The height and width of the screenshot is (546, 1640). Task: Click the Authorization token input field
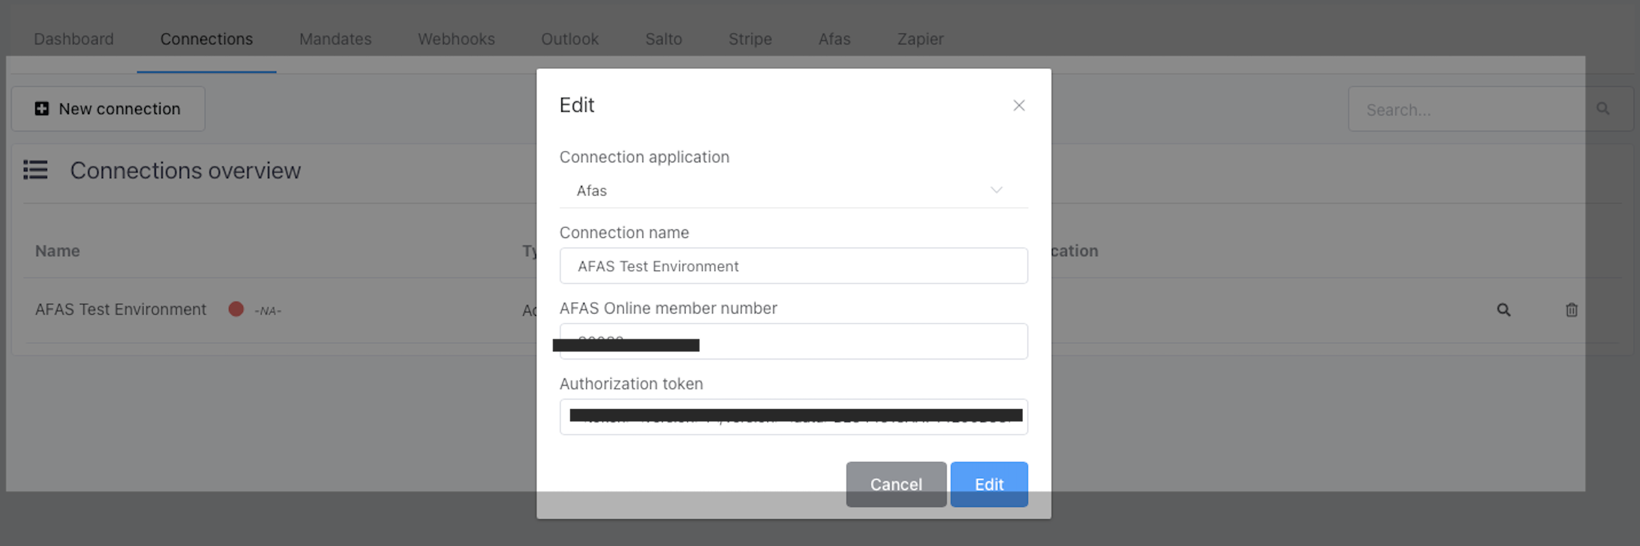tap(793, 417)
